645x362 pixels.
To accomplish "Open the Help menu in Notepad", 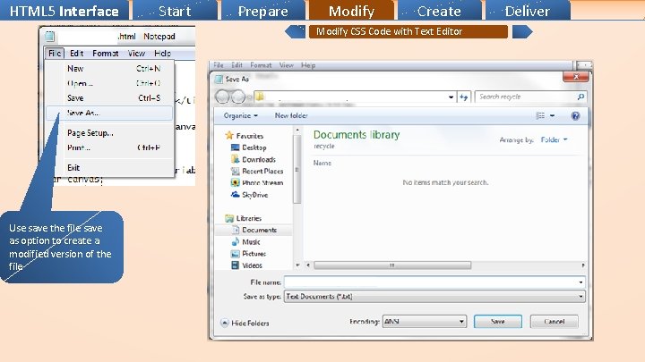I will 162,54.
